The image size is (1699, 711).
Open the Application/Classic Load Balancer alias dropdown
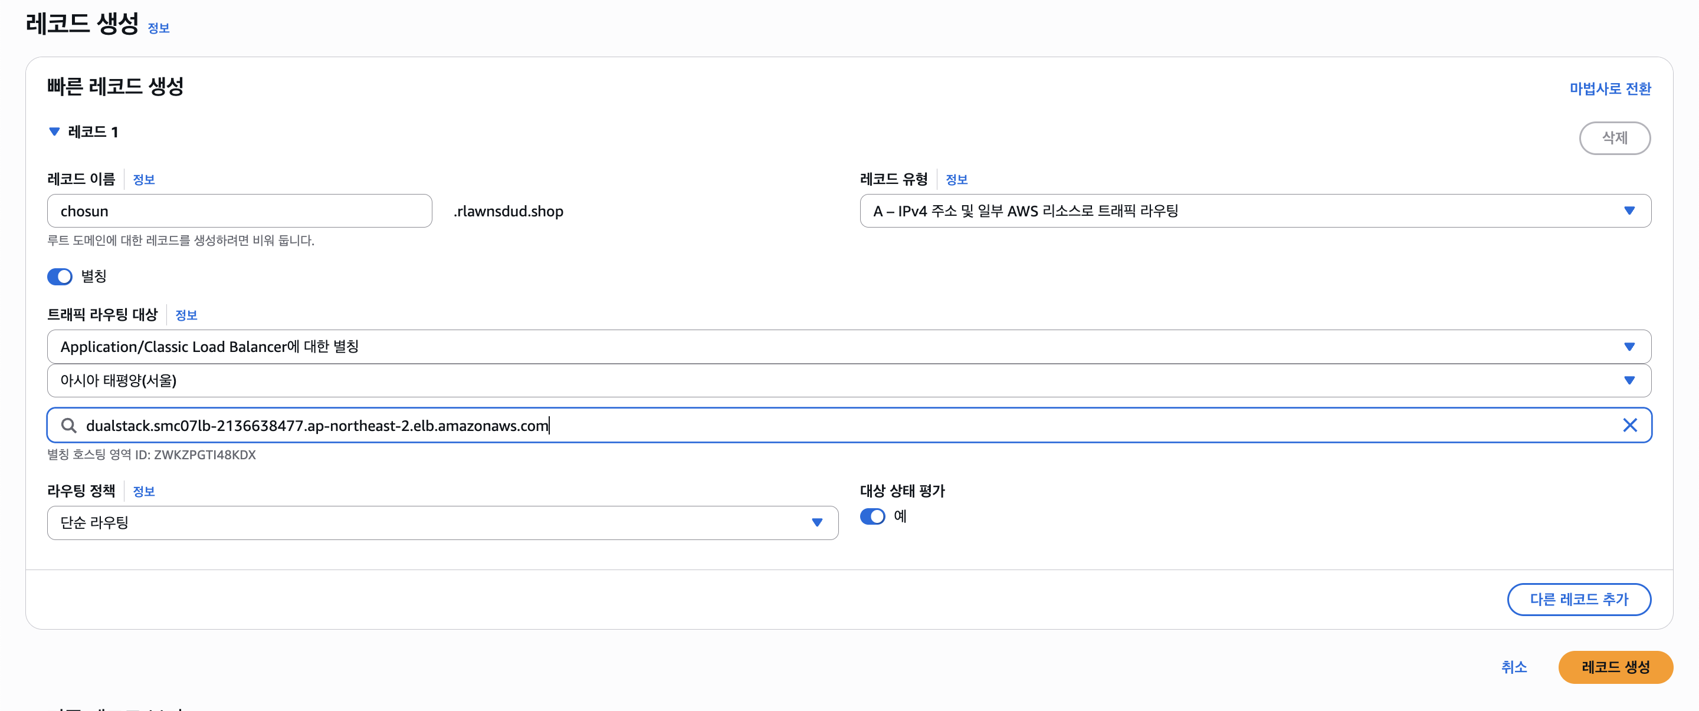(848, 347)
